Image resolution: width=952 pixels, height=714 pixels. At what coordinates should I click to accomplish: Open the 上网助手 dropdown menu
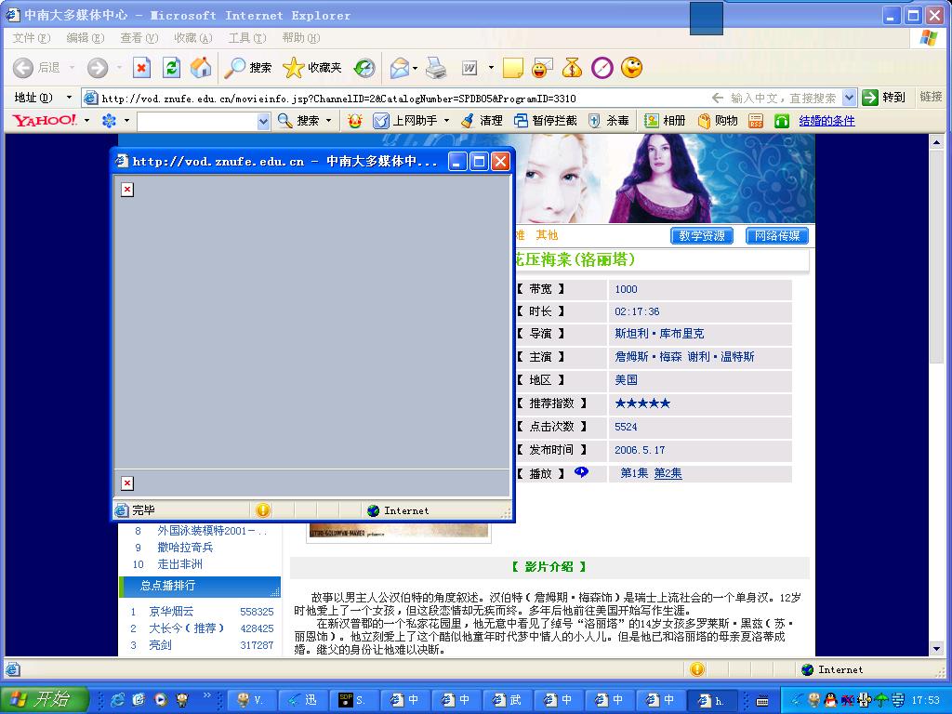(x=446, y=121)
